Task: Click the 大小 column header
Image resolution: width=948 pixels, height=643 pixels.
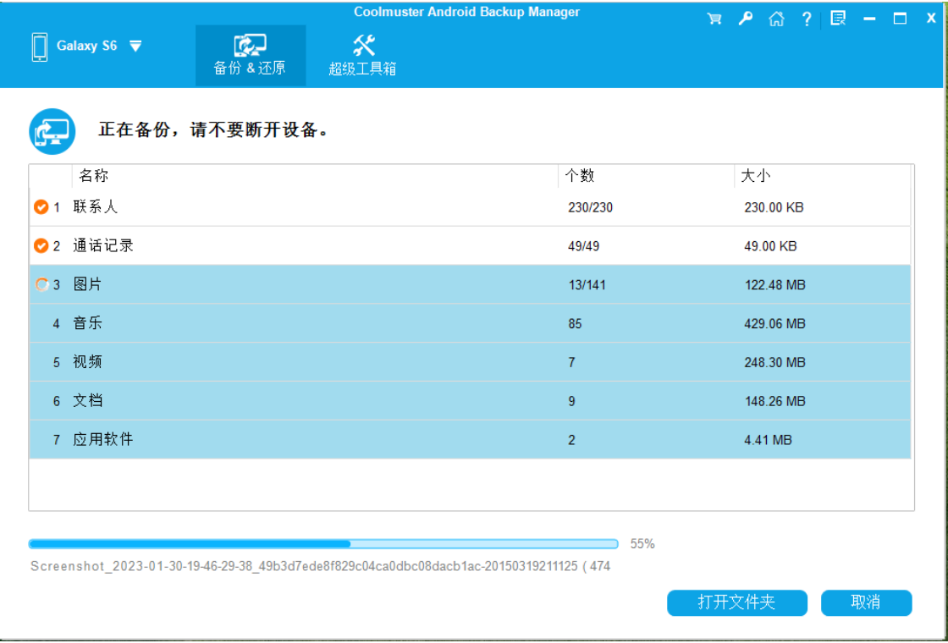Action: [756, 176]
